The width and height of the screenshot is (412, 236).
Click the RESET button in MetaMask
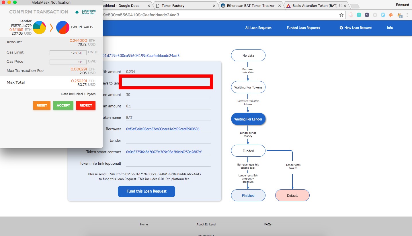pos(42,105)
